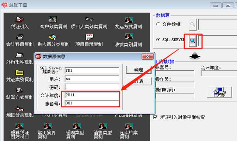237x141 pixels.
Task: Click the 操作员 field
Action: coord(175,85)
